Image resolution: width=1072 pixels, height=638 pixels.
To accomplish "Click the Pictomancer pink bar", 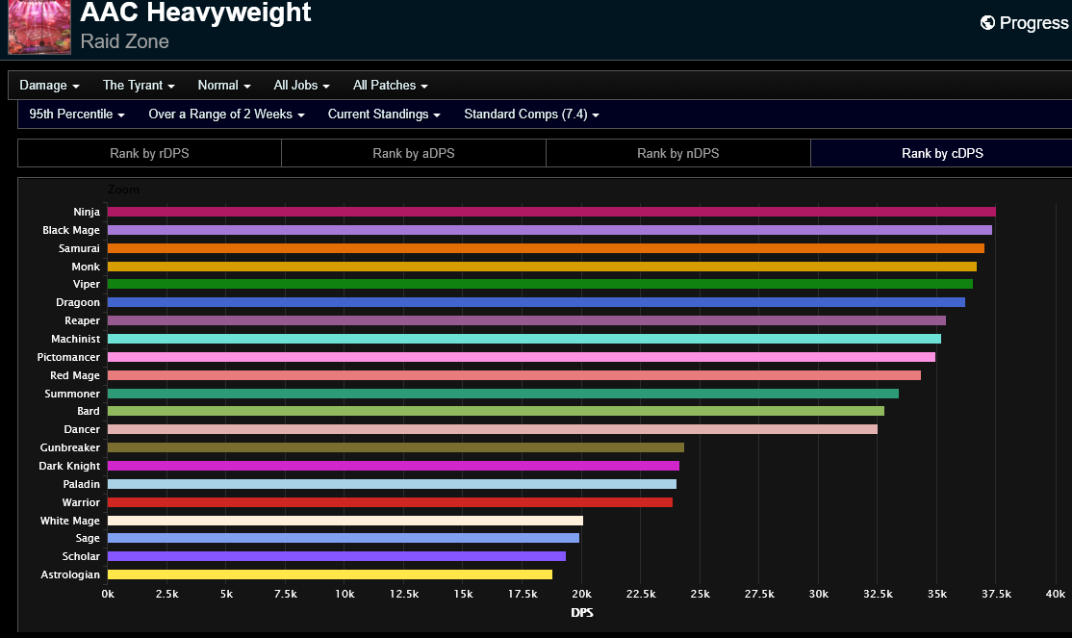I will point(521,357).
